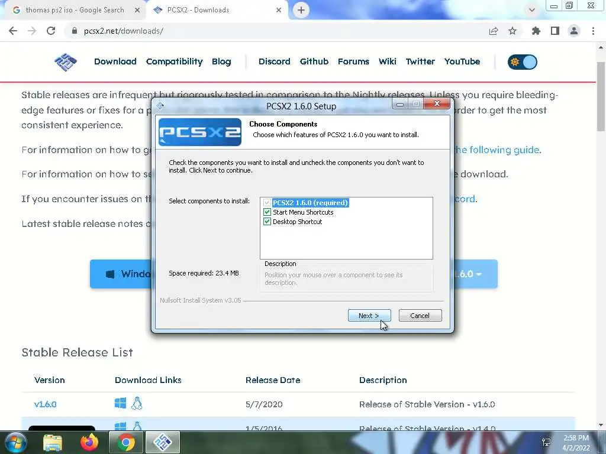Open the YouTube nav link
606x454 pixels.
(462, 61)
